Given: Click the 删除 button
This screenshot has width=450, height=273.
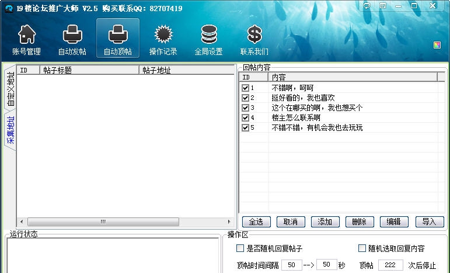Looking at the screenshot, I should [x=360, y=222].
